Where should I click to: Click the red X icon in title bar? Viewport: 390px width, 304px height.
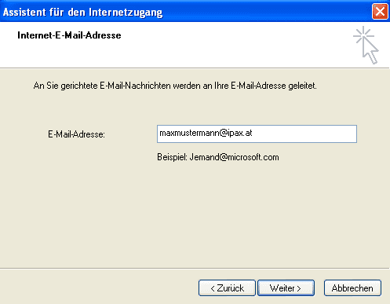[x=380, y=12]
